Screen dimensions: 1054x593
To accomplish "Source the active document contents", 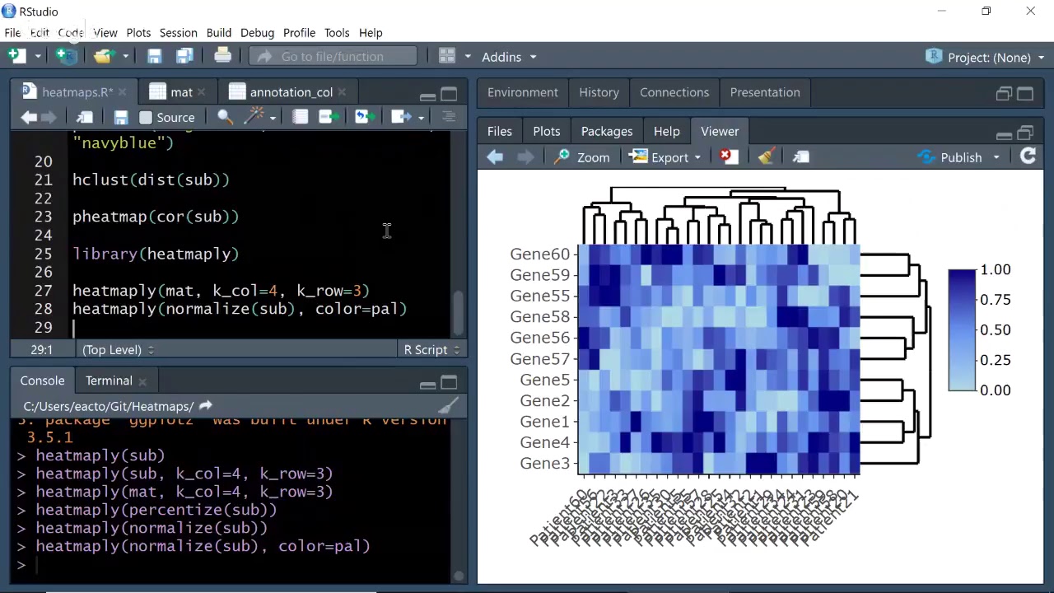I will pos(401,117).
